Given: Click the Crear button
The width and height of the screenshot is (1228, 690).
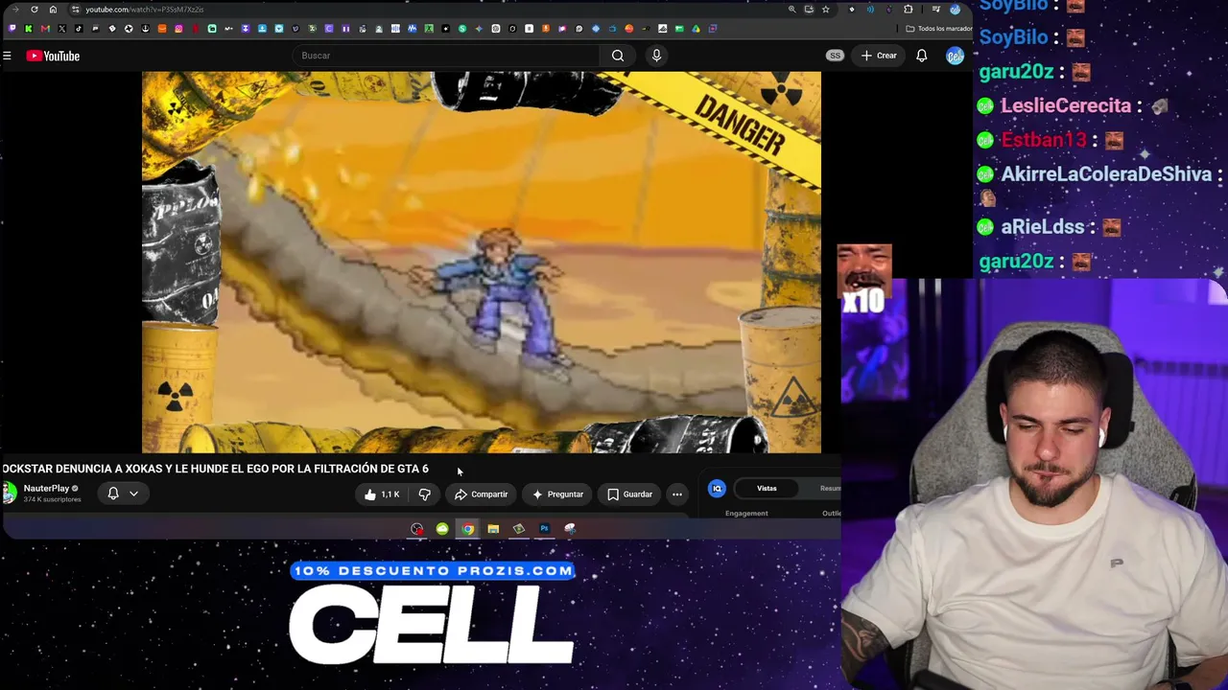Looking at the screenshot, I should pyautogui.click(x=879, y=56).
